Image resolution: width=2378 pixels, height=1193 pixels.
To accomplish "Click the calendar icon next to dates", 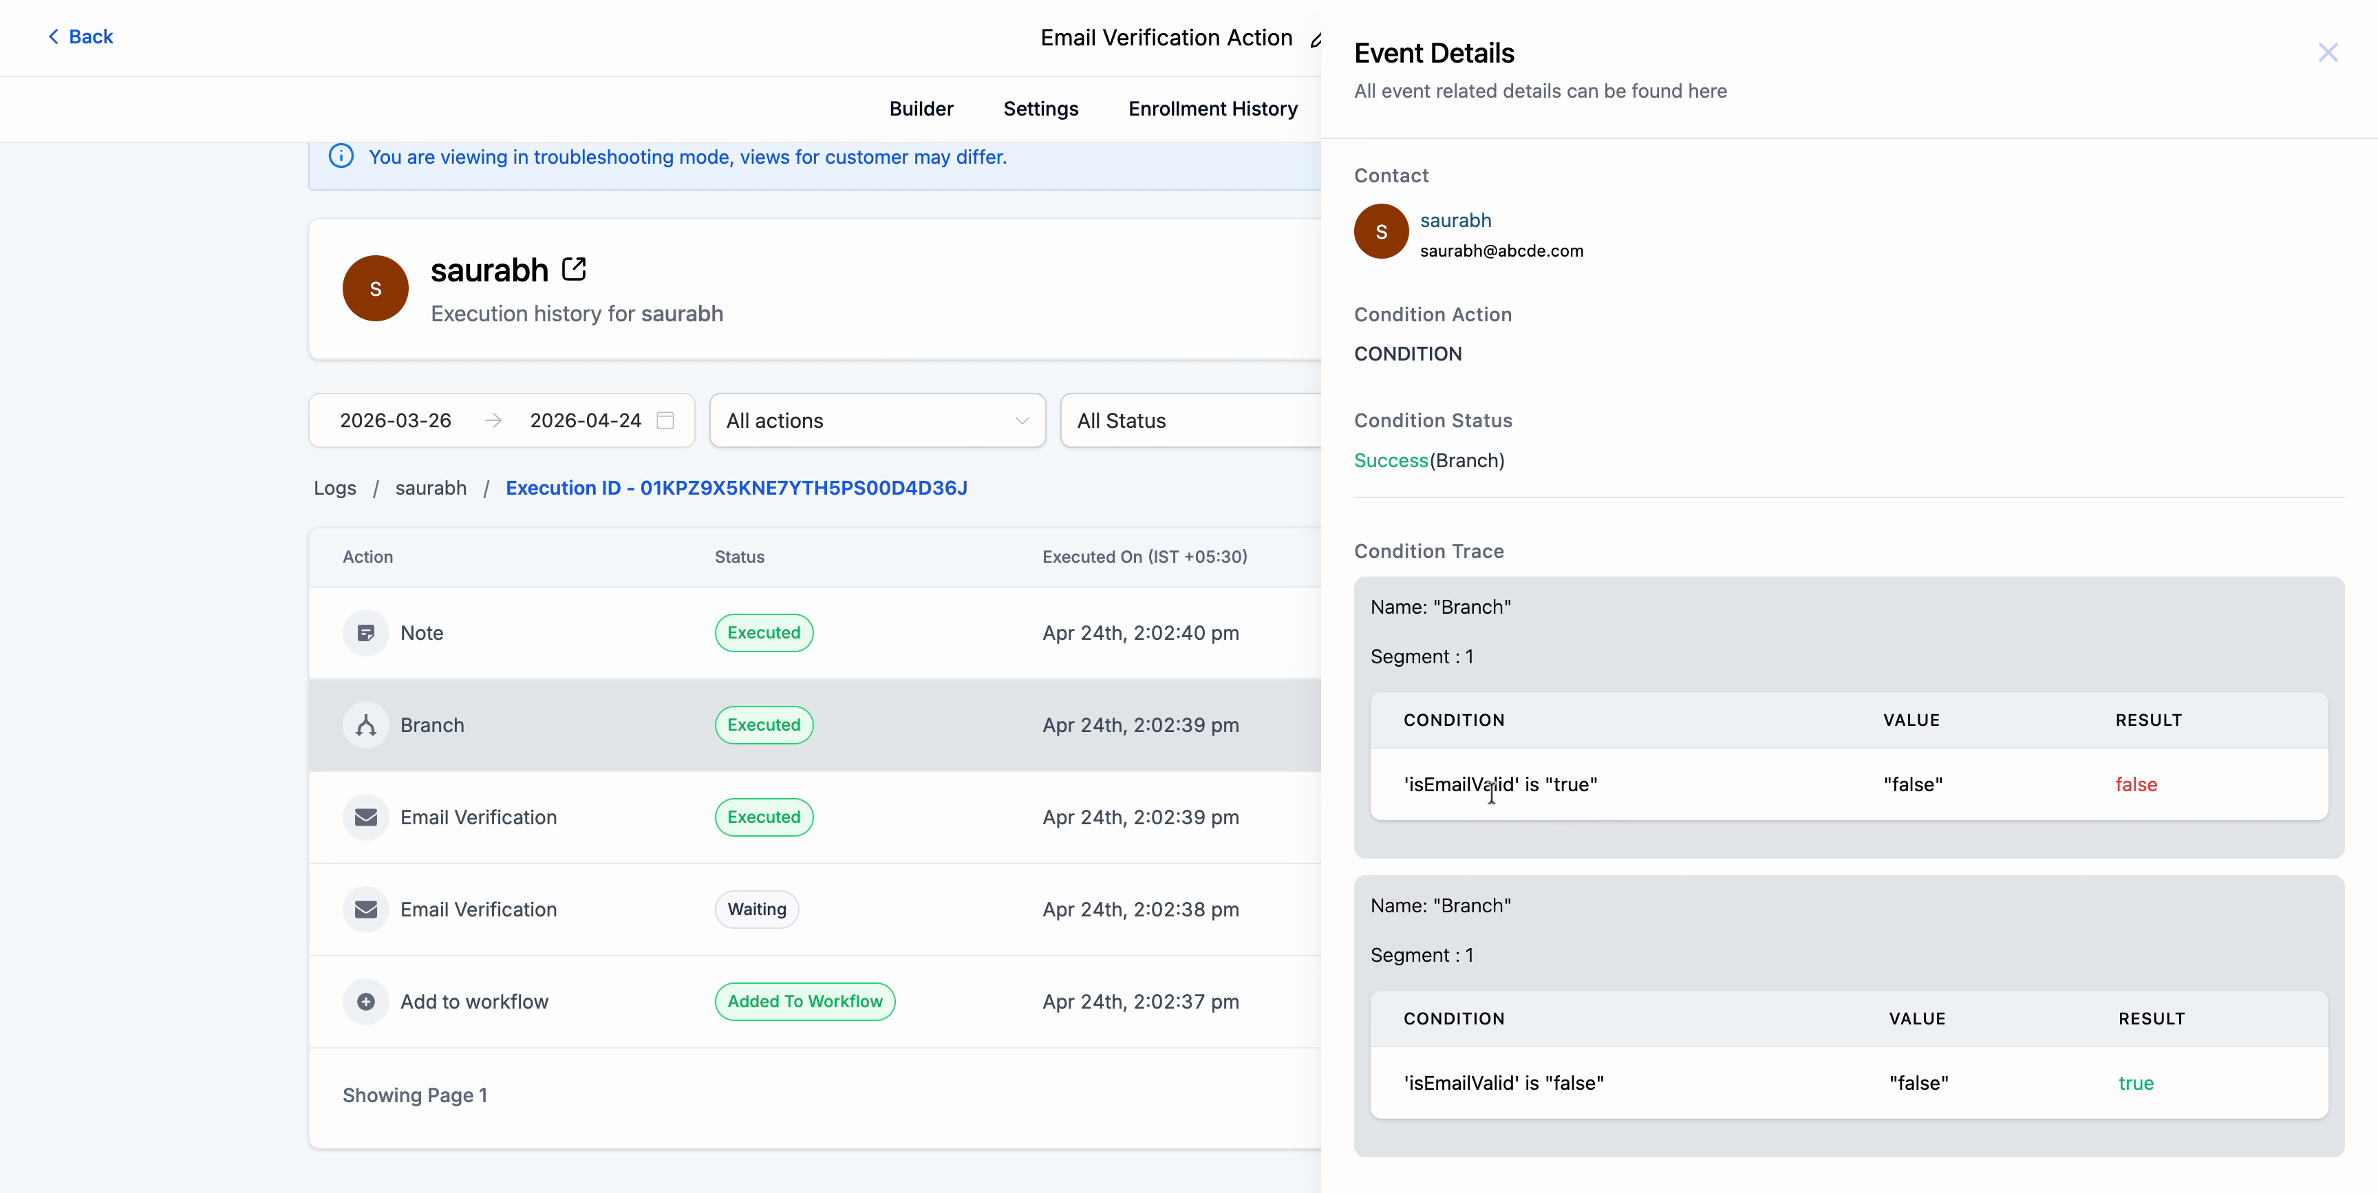I will tap(664, 420).
